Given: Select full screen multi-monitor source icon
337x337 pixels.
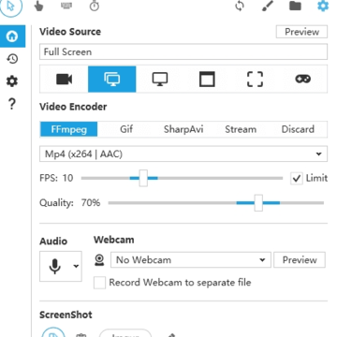Looking at the screenshot, I should pos(112,79).
